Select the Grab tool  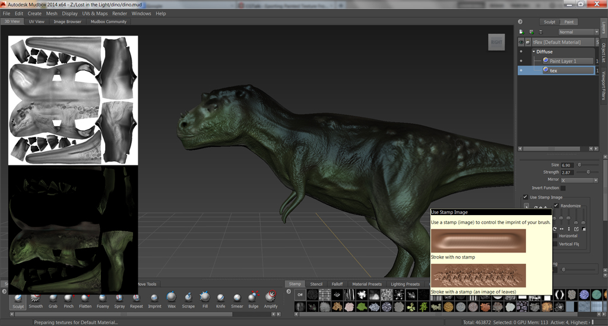point(53,301)
